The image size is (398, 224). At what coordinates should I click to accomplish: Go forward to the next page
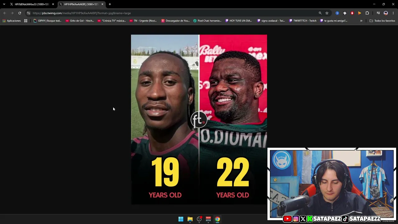[x=12, y=13]
